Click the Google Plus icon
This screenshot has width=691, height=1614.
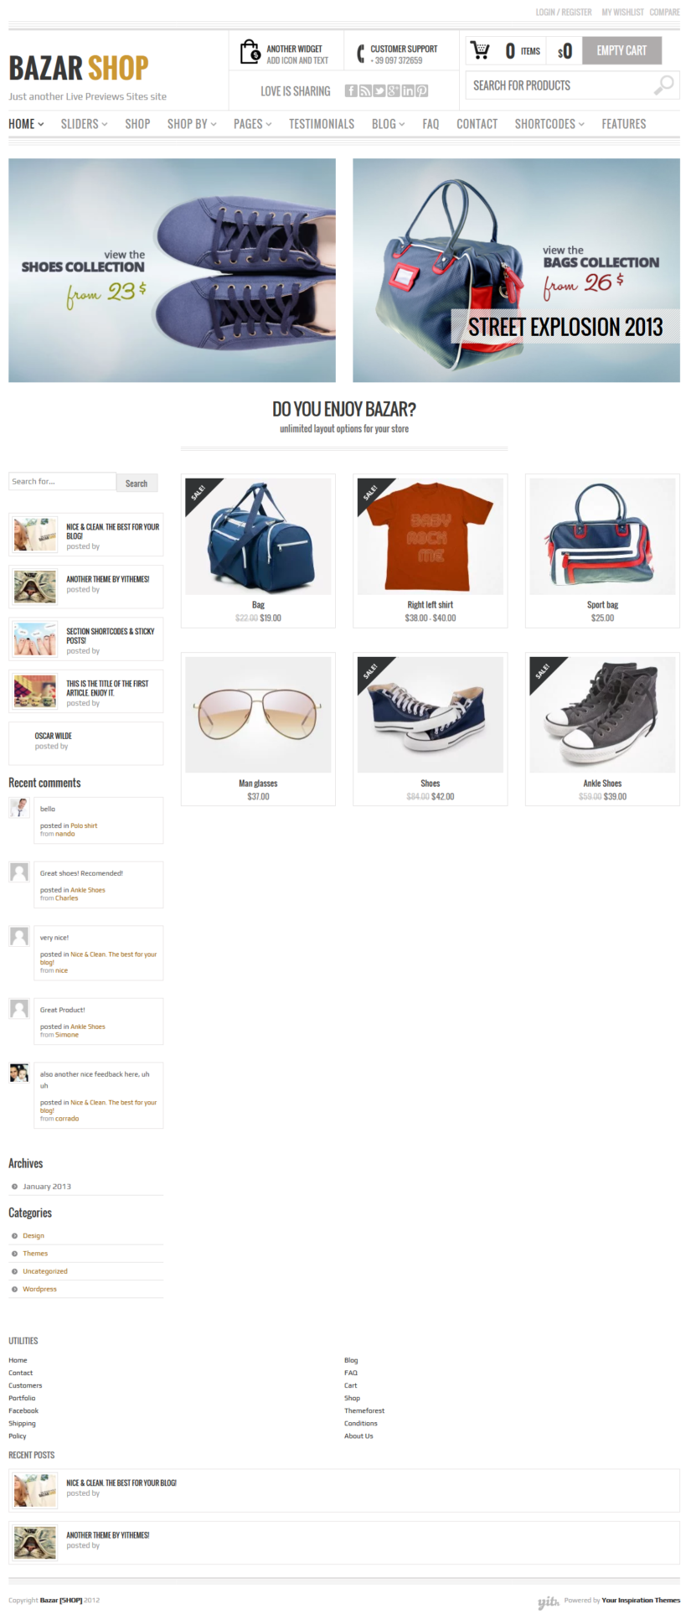[394, 91]
